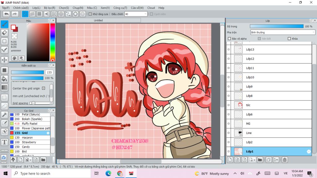Click the Redo arrow button
The height and width of the screenshot is (178, 317).
pyautogui.click(x=15, y=14)
